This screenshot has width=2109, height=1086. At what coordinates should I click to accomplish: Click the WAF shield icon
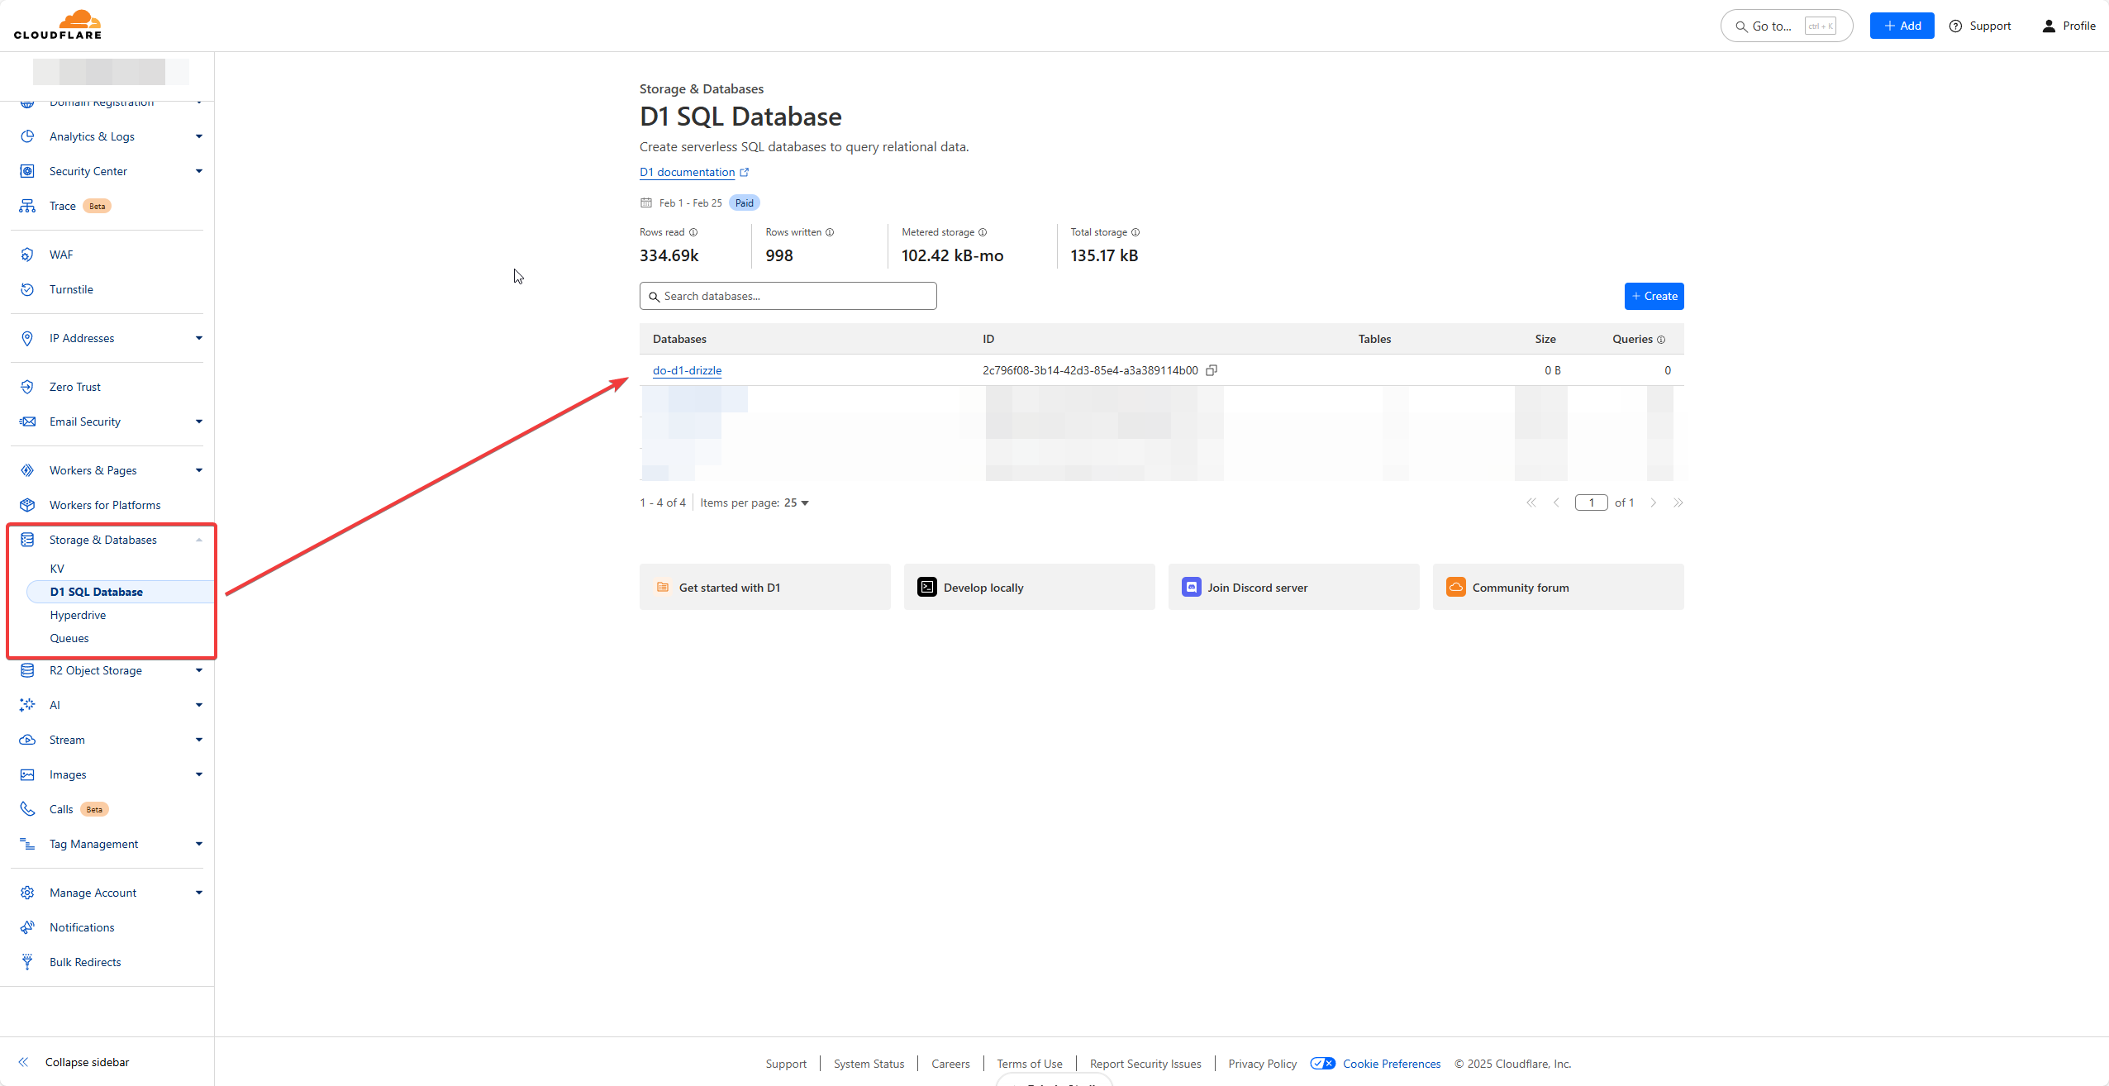(x=27, y=255)
